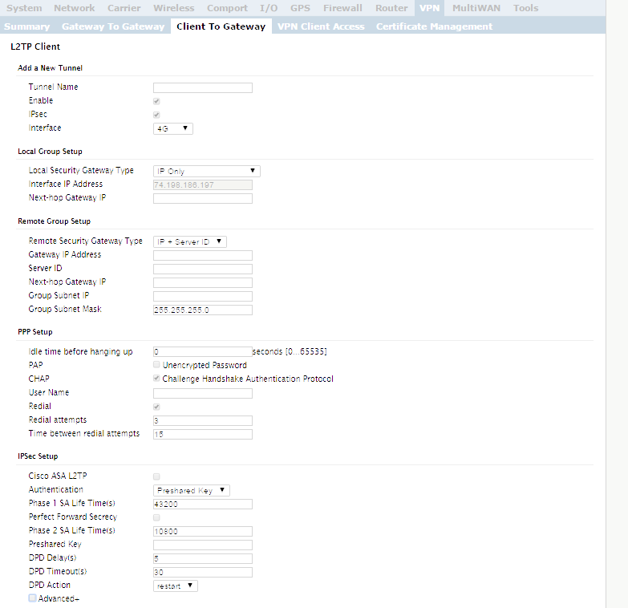Switch to Gateway To Gateway sub-tab
Viewport: 628px width, 608px height.
(113, 26)
